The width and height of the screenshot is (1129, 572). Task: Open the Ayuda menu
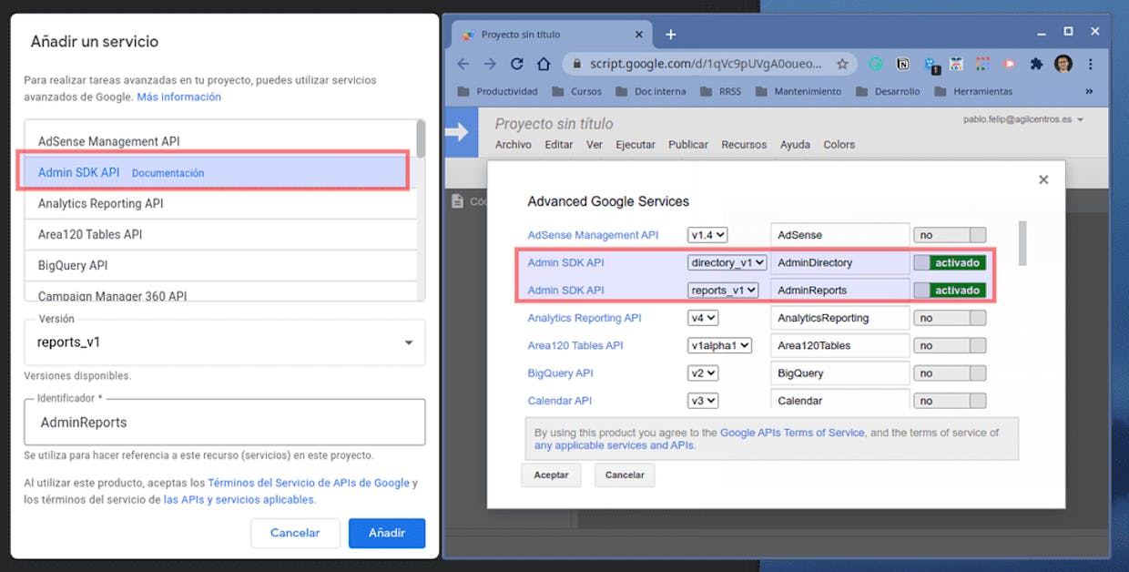point(795,145)
